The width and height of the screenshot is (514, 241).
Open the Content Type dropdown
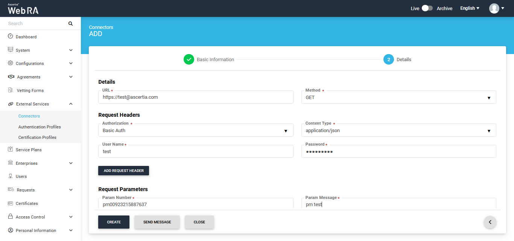click(398, 131)
